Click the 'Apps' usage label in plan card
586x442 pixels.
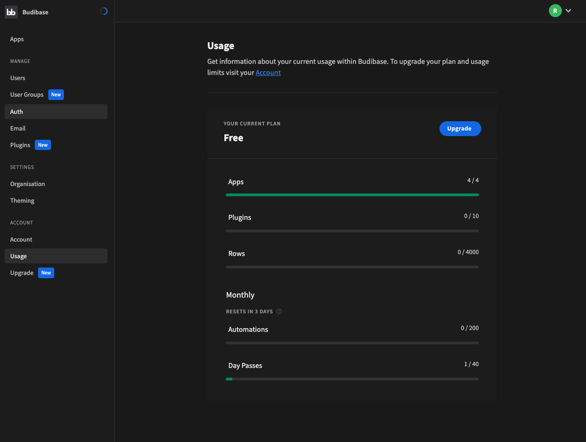coord(236,182)
